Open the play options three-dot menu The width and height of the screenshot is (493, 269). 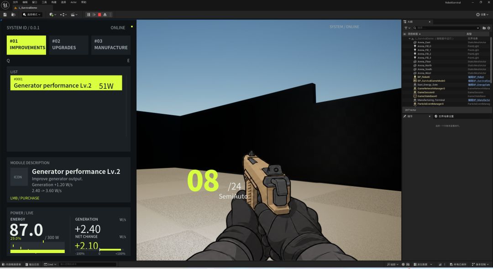point(110,15)
